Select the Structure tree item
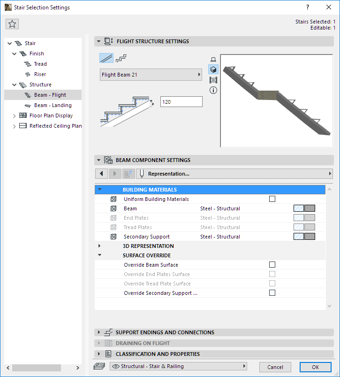340x377 pixels. 40,85
